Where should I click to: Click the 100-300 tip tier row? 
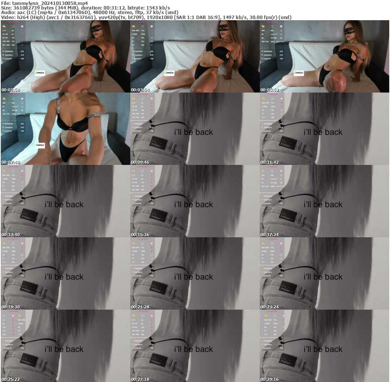tap(7, 41)
